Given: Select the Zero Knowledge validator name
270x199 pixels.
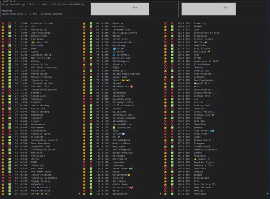Looking at the screenshot, I should click(x=43, y=33).
